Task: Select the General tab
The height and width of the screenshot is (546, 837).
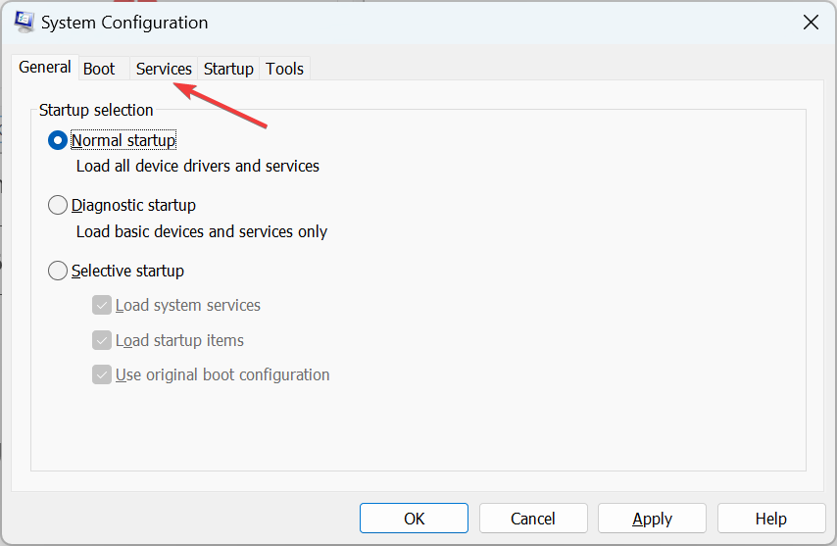Action: (x=45, y=68)
